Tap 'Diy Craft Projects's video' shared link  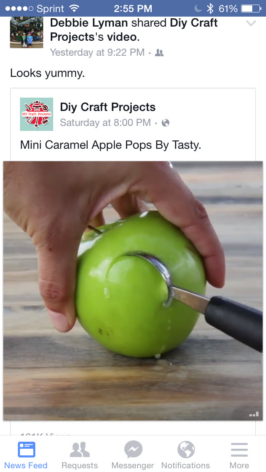[133, 30]
